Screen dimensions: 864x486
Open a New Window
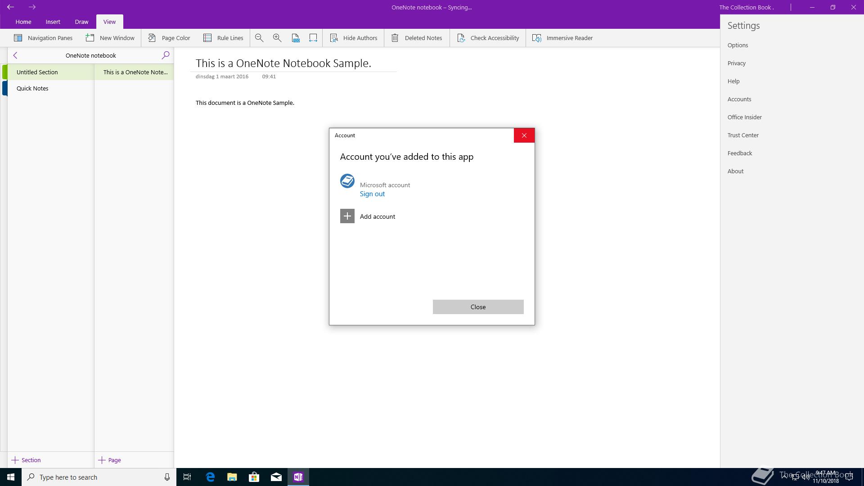[110, 38]
